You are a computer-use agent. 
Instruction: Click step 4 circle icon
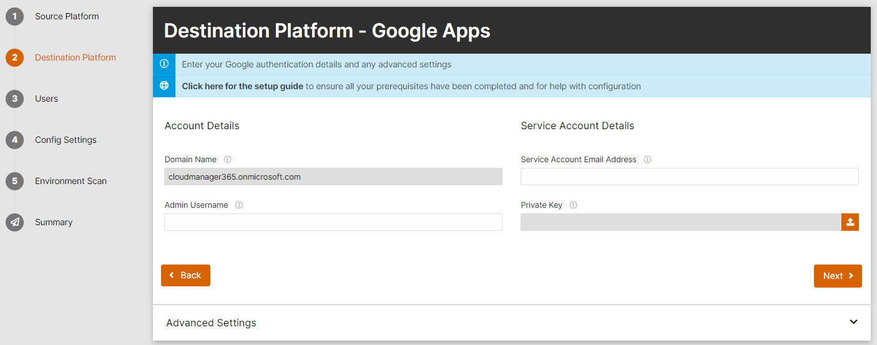click(x=14, y=140)
